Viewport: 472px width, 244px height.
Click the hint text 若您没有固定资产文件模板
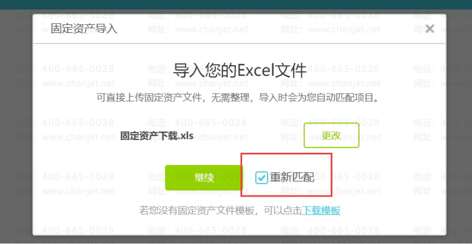click(x=196, y=210)
